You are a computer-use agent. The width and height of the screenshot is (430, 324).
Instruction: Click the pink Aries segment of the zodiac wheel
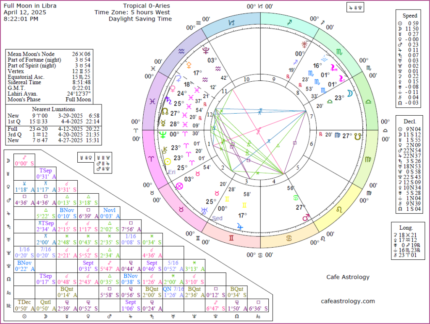coord(151,157)
